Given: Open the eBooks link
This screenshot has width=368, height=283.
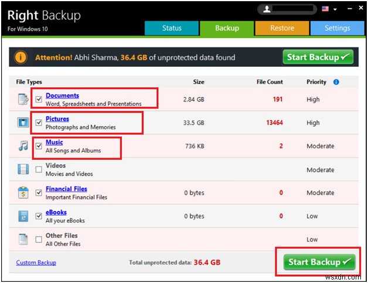Looking at the screenshot, I should [56, 212].
